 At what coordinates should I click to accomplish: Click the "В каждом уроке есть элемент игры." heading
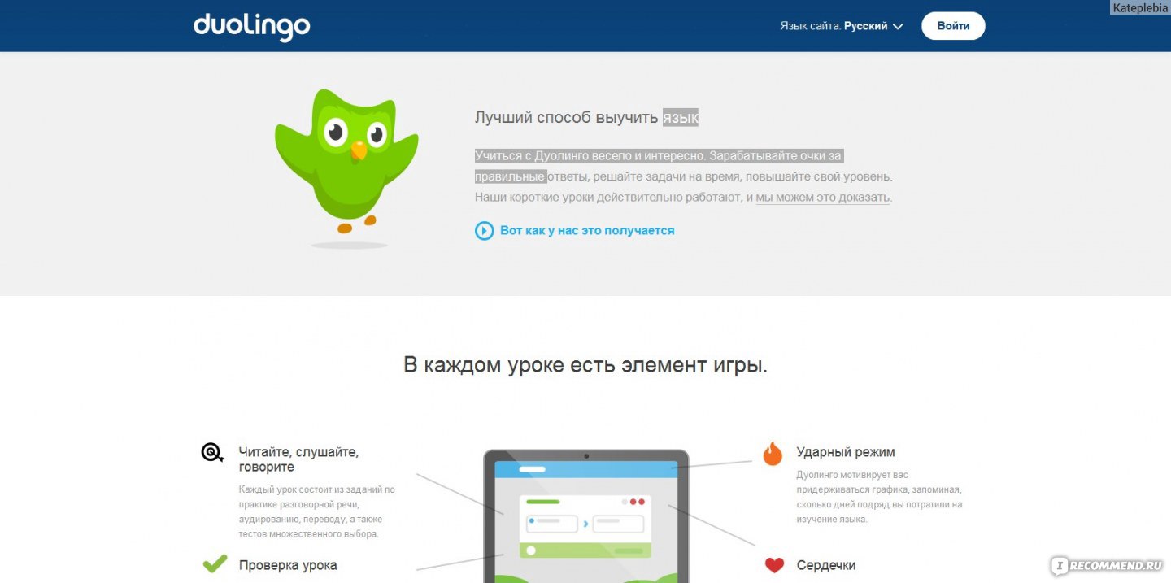(x=585, y=365)
